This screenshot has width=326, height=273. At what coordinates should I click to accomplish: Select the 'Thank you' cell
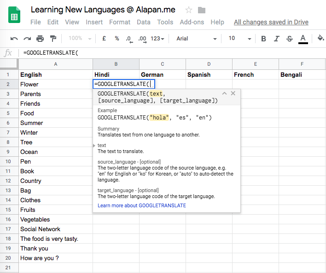(56, 248)
